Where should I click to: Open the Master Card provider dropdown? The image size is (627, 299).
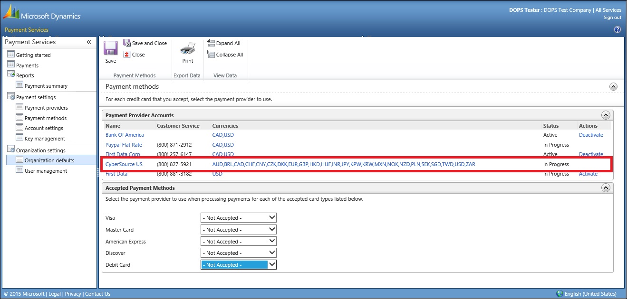[x=238, y=230]
